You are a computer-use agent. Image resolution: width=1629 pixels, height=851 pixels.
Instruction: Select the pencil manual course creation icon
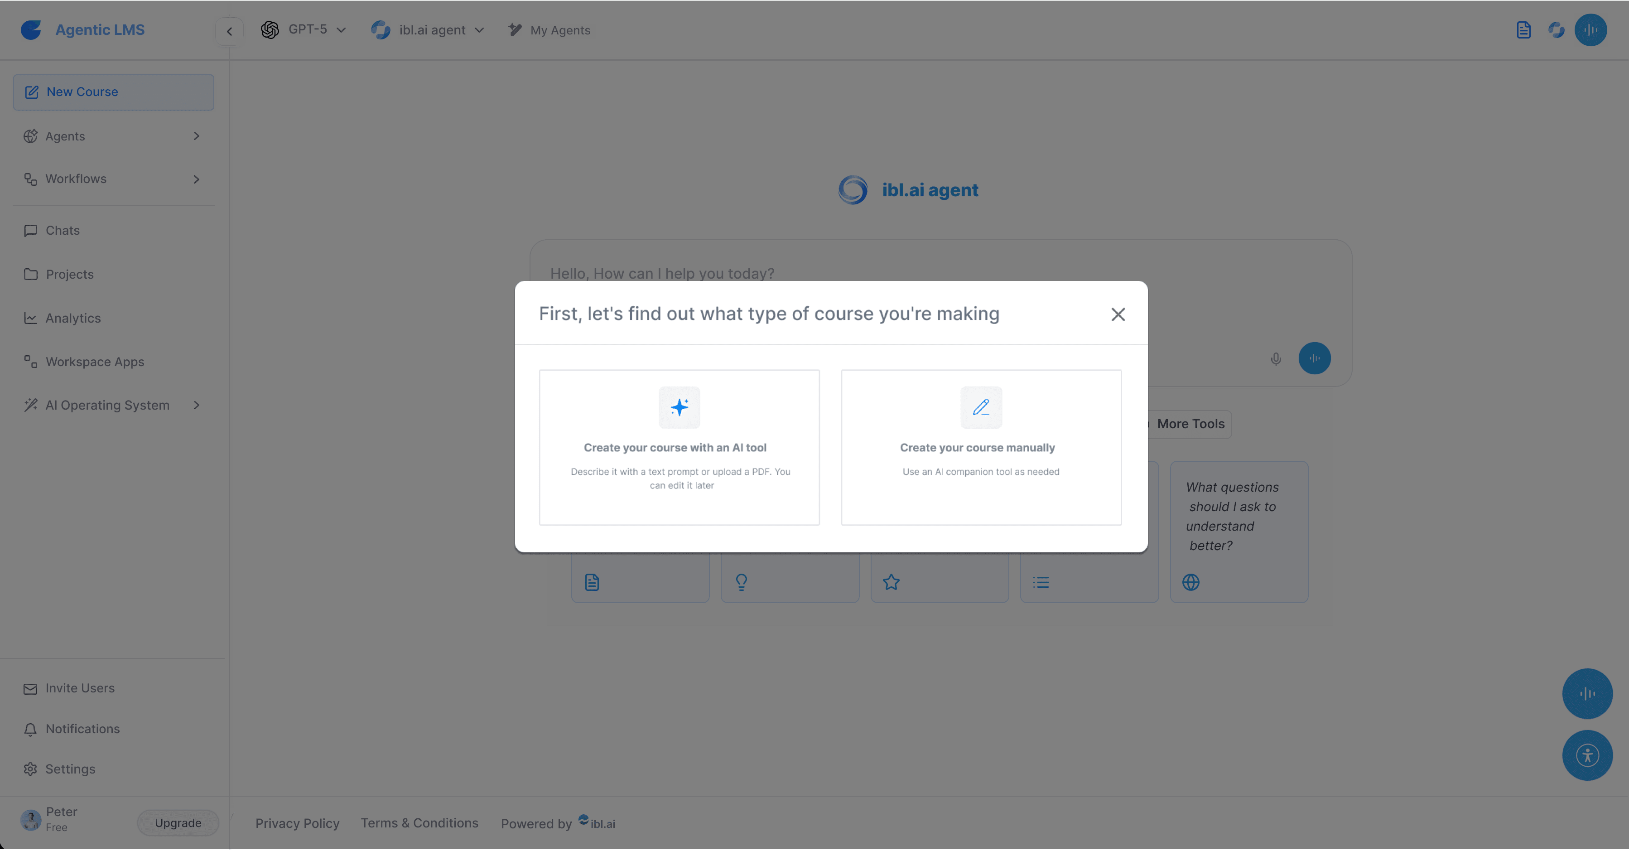coord(980,407)
